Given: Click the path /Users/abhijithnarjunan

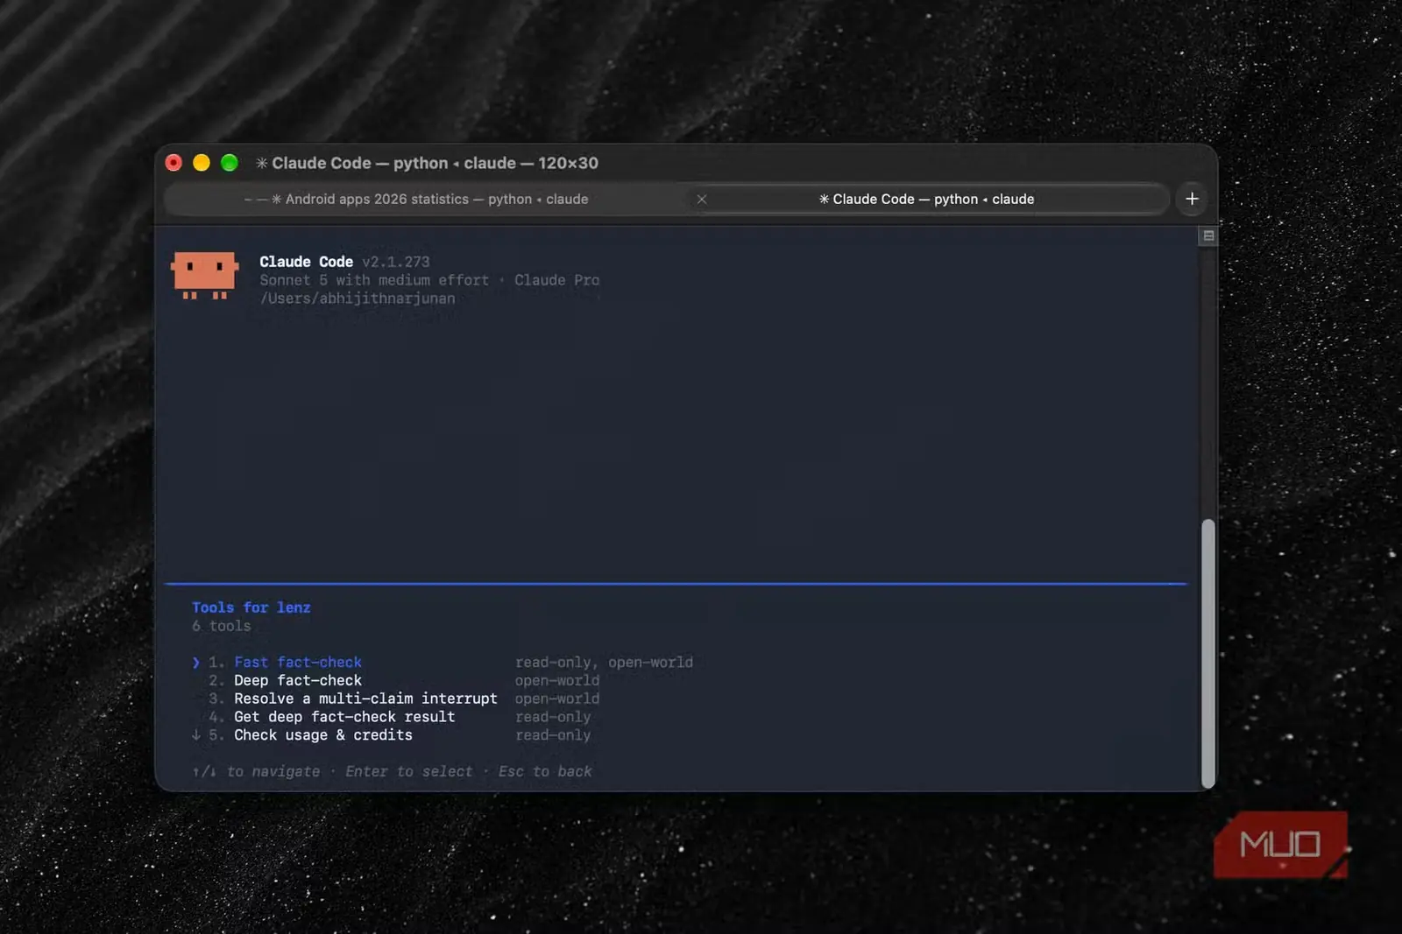Looking at the screenshot, I should point(358,298).
